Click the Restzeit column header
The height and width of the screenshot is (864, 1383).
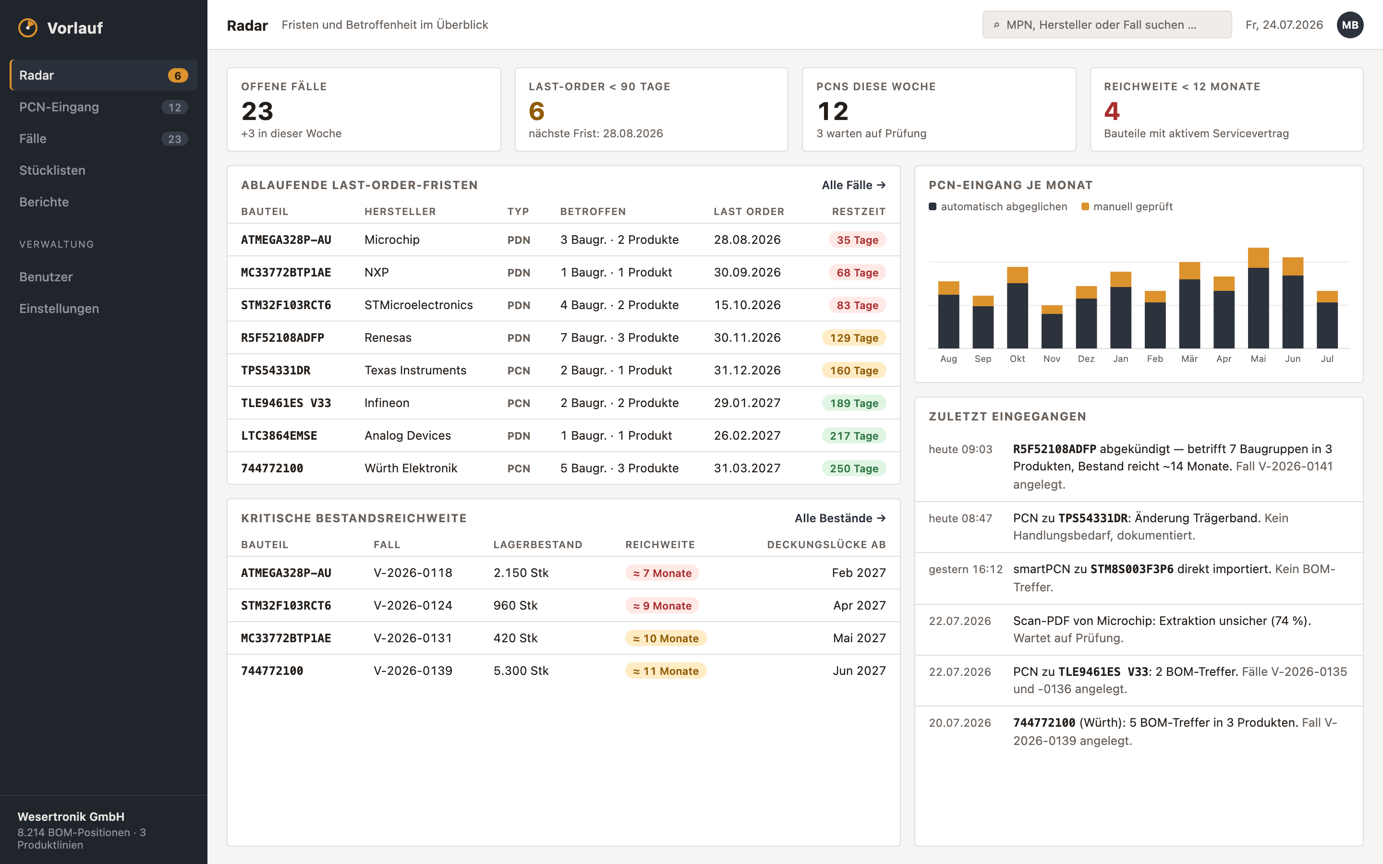click(x=859, y=211)
